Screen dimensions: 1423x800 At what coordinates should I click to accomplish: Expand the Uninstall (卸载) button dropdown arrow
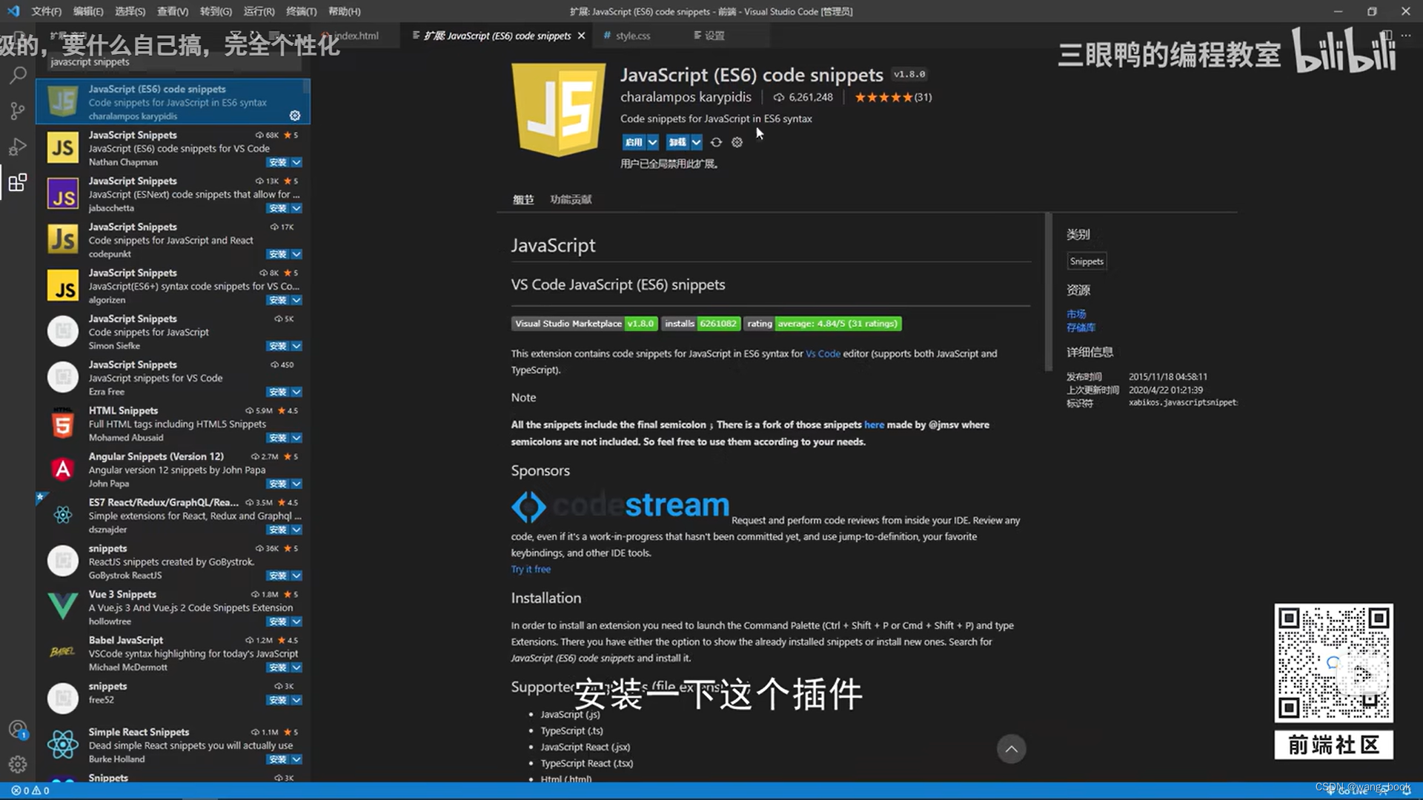coord(696,142)
